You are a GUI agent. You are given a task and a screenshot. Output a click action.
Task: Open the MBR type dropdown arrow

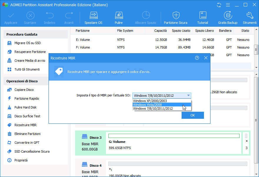coord(188,95)
